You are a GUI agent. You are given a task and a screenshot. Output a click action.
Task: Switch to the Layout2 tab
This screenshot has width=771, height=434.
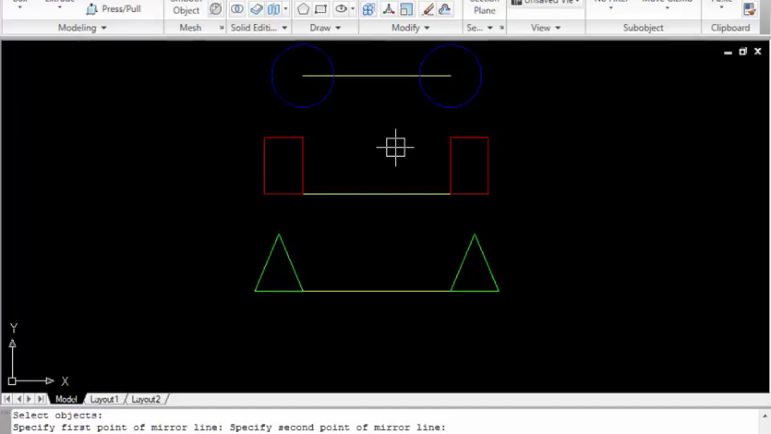pos(146,399)
